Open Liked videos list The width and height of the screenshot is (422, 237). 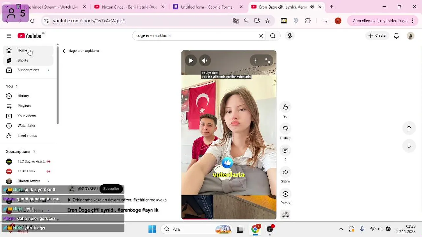pos(28,136)
